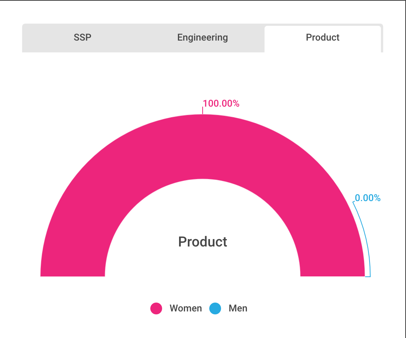Click the Women legend label
Image resolution: width=406 pixels, height=338 pixels.
[x=186, y=308]
